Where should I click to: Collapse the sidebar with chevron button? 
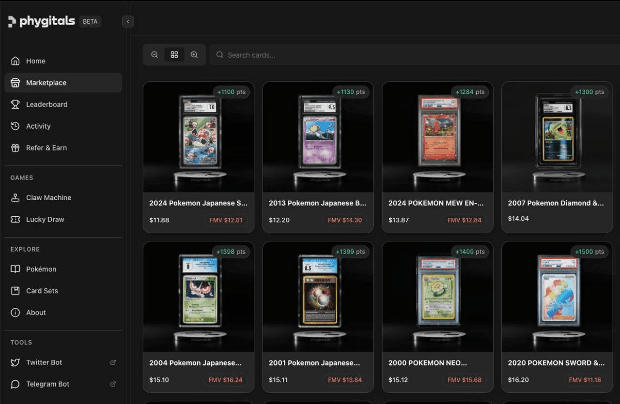point(128,21)
